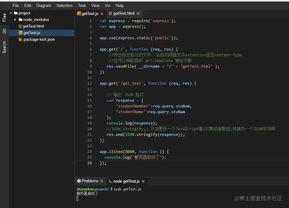
Task: Click the res.sendFile line of code
Action: point(163,66)
